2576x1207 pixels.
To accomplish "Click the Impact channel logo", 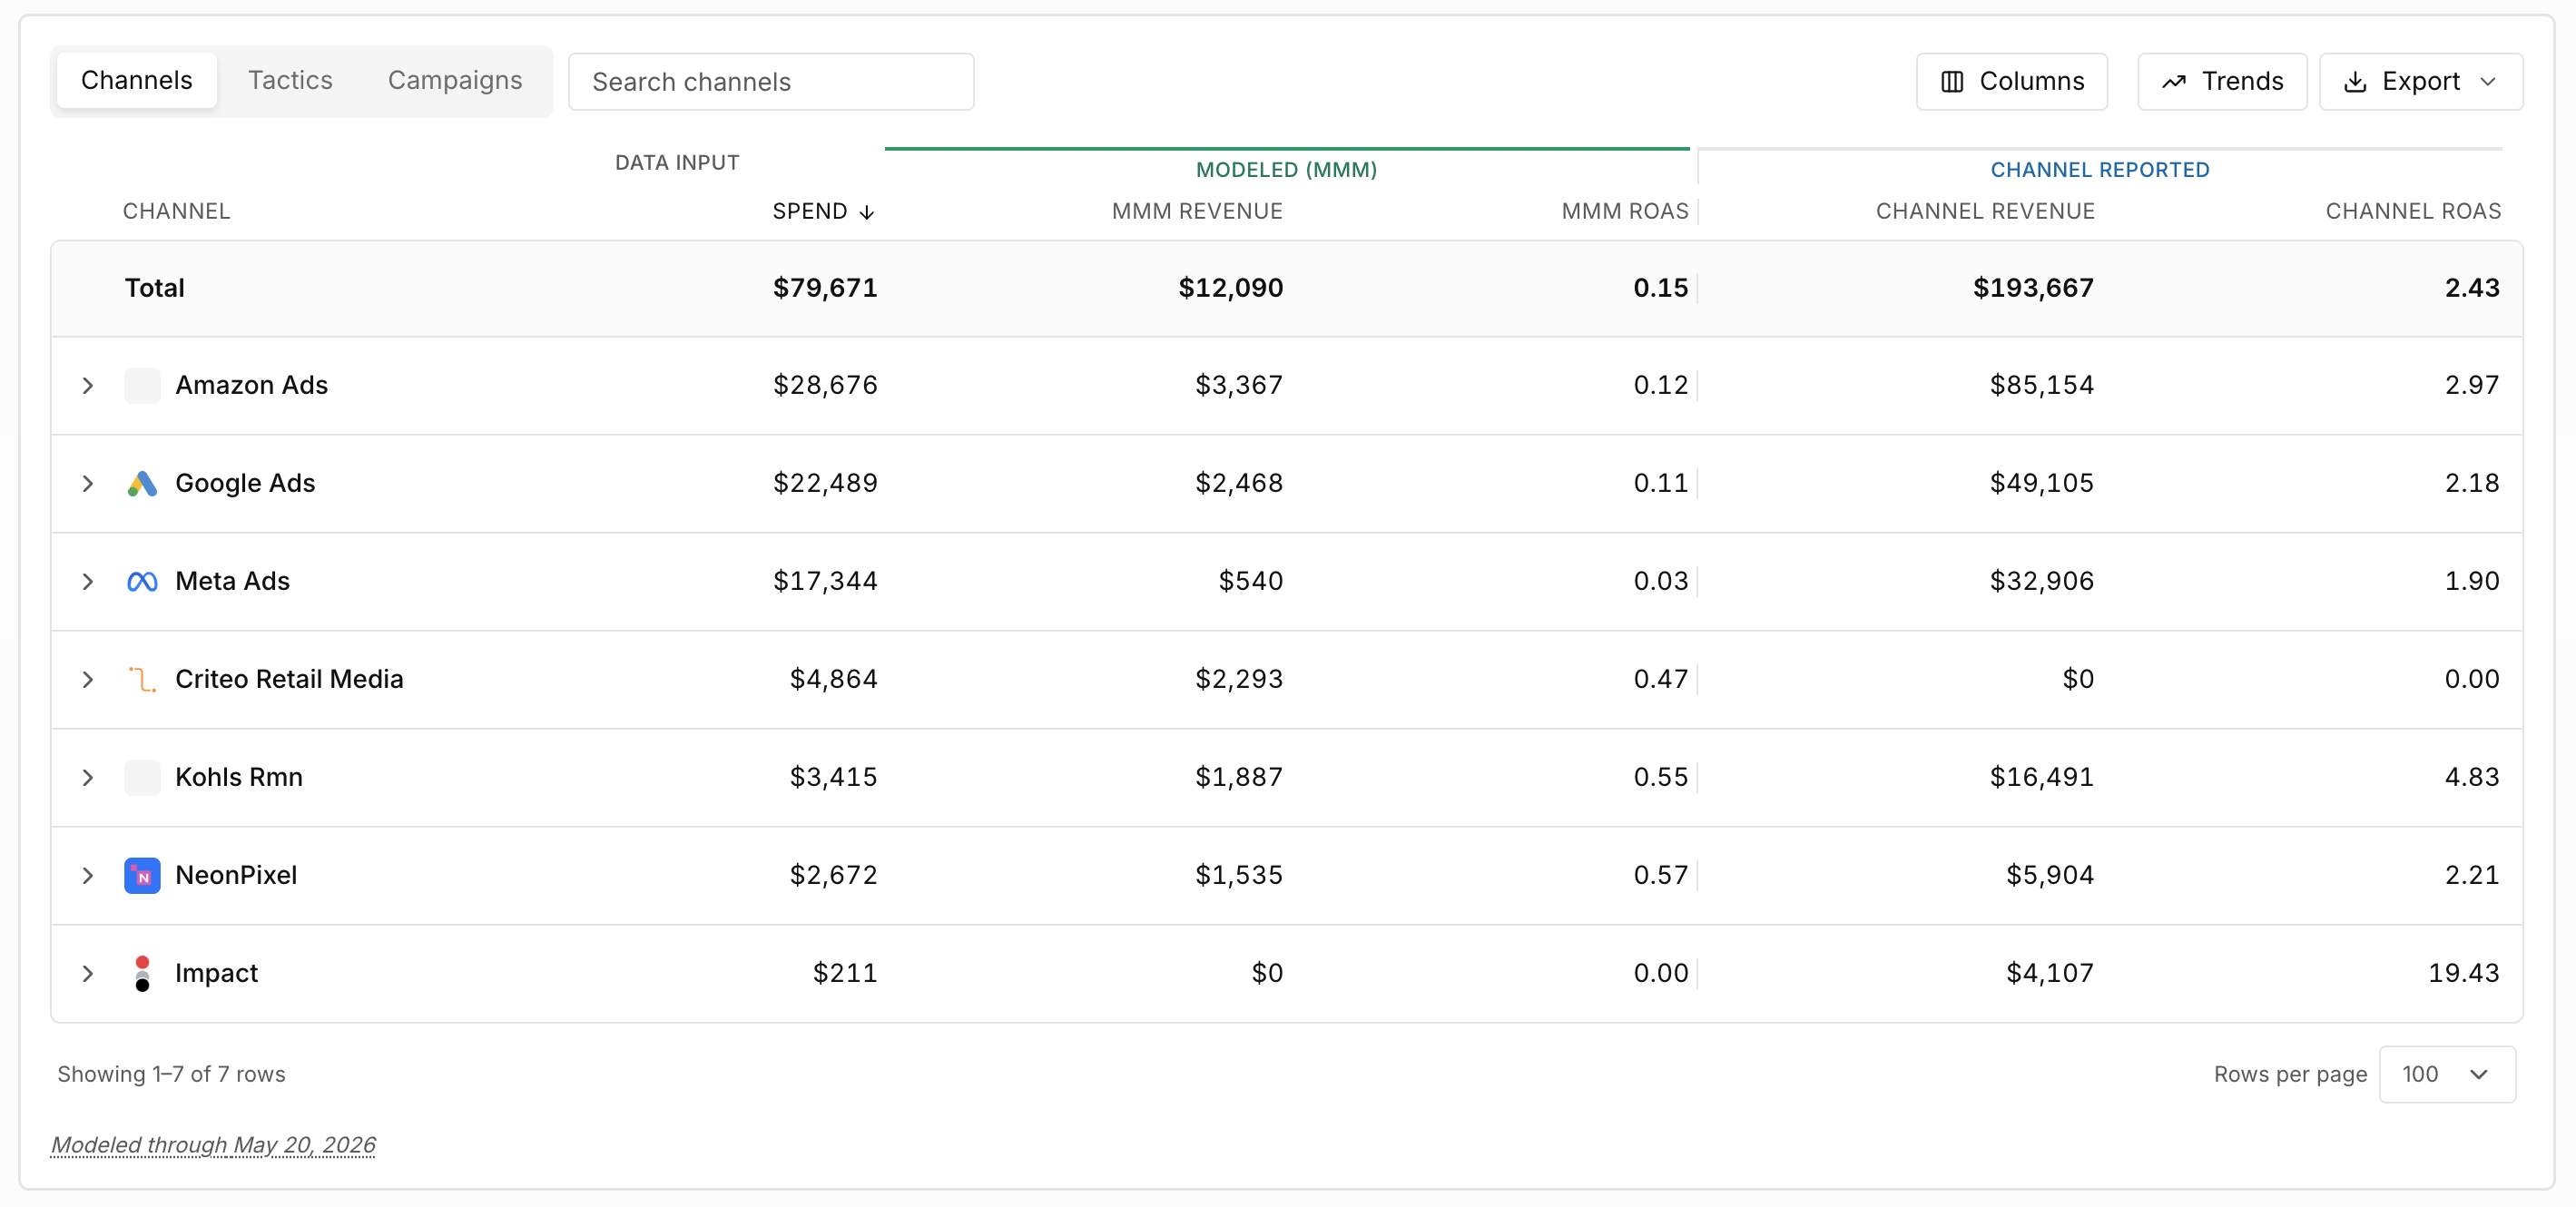I will coord(142,974).
